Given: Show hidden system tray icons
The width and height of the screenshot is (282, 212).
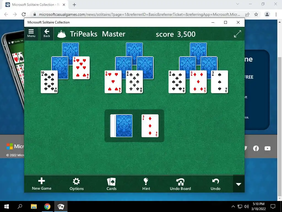Looking at the screenshot, I should [x=233, y=206].
